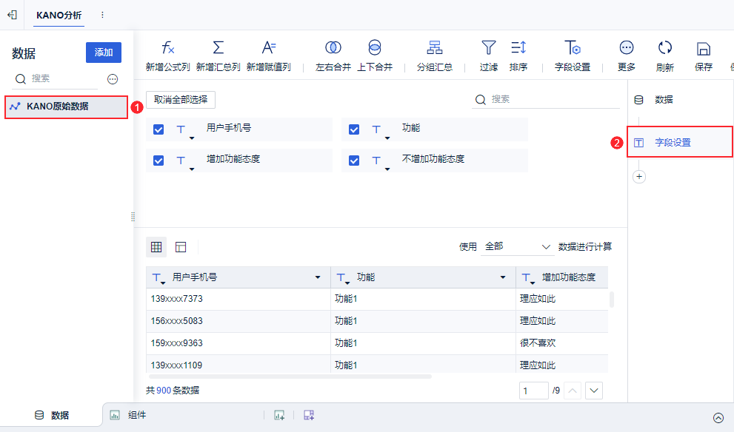Click the 取消全部选择 button

coord(181,100)
